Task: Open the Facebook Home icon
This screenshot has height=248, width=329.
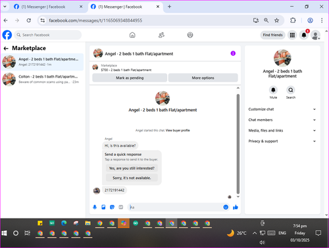Action: click(x=132, y=35)
